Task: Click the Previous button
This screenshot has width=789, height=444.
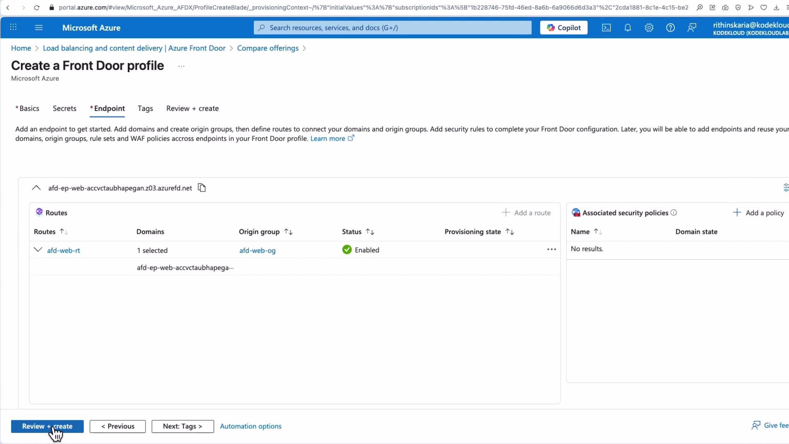Action: tap(118, 426)
